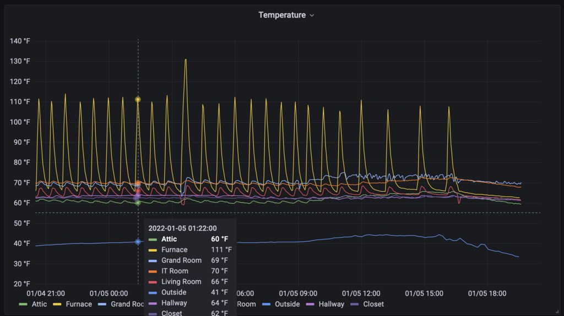Screen dimensions: 564x316
Task: Click the Grand Room row in the hover tooltip
Action: click(x=190, y=260)
